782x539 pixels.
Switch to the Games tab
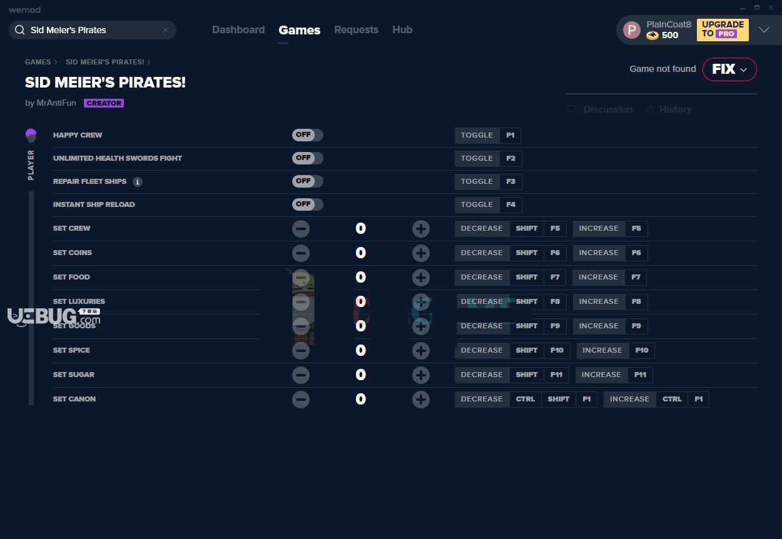[x=300, y=30]
